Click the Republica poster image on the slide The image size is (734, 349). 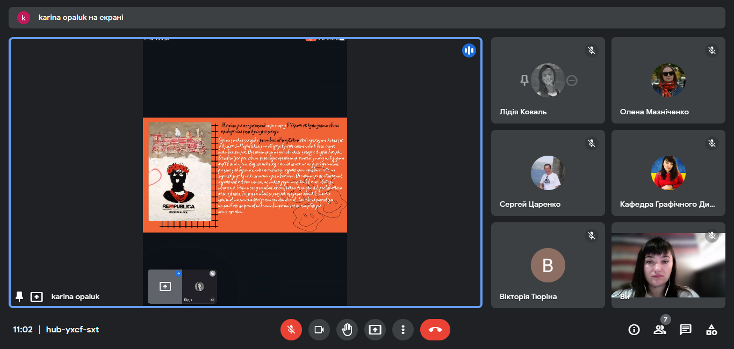180,171
